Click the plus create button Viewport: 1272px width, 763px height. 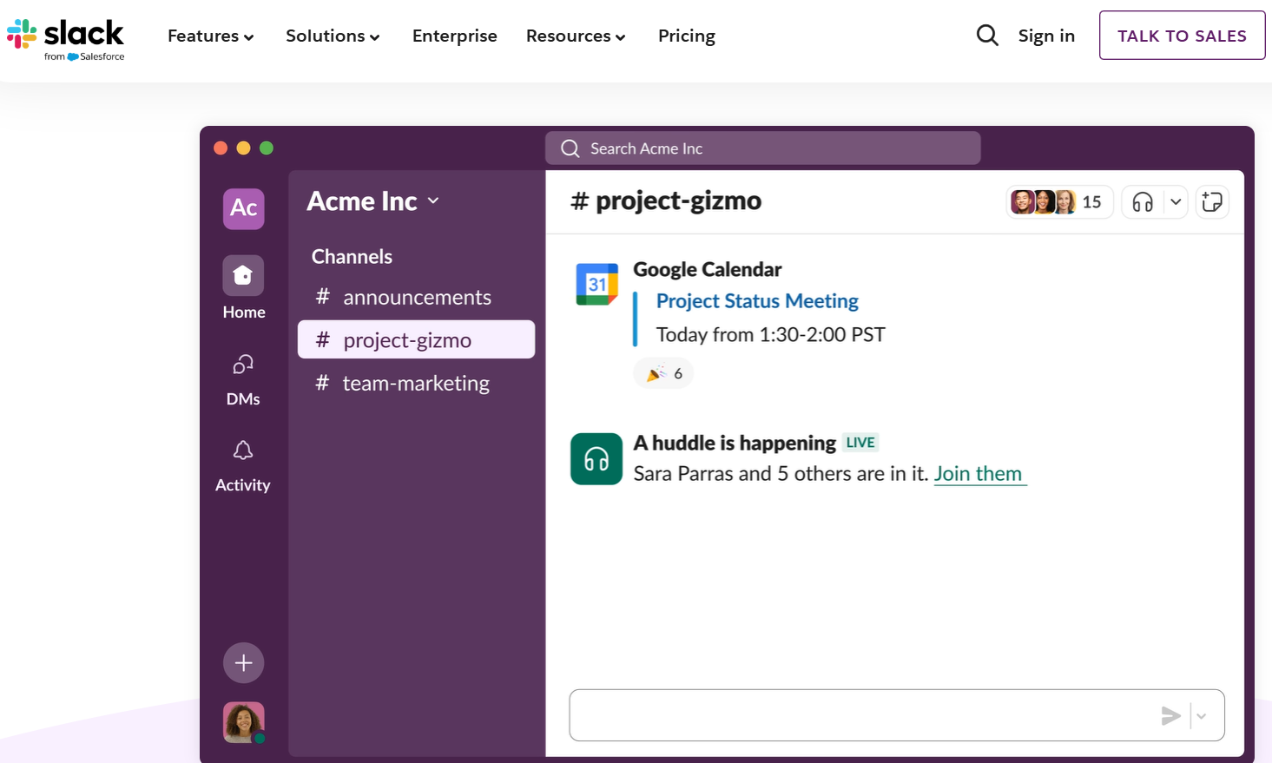coord(244,663)
